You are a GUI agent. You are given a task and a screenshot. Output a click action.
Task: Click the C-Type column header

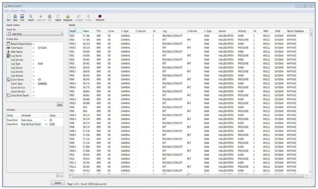click(x=125, y=31)
